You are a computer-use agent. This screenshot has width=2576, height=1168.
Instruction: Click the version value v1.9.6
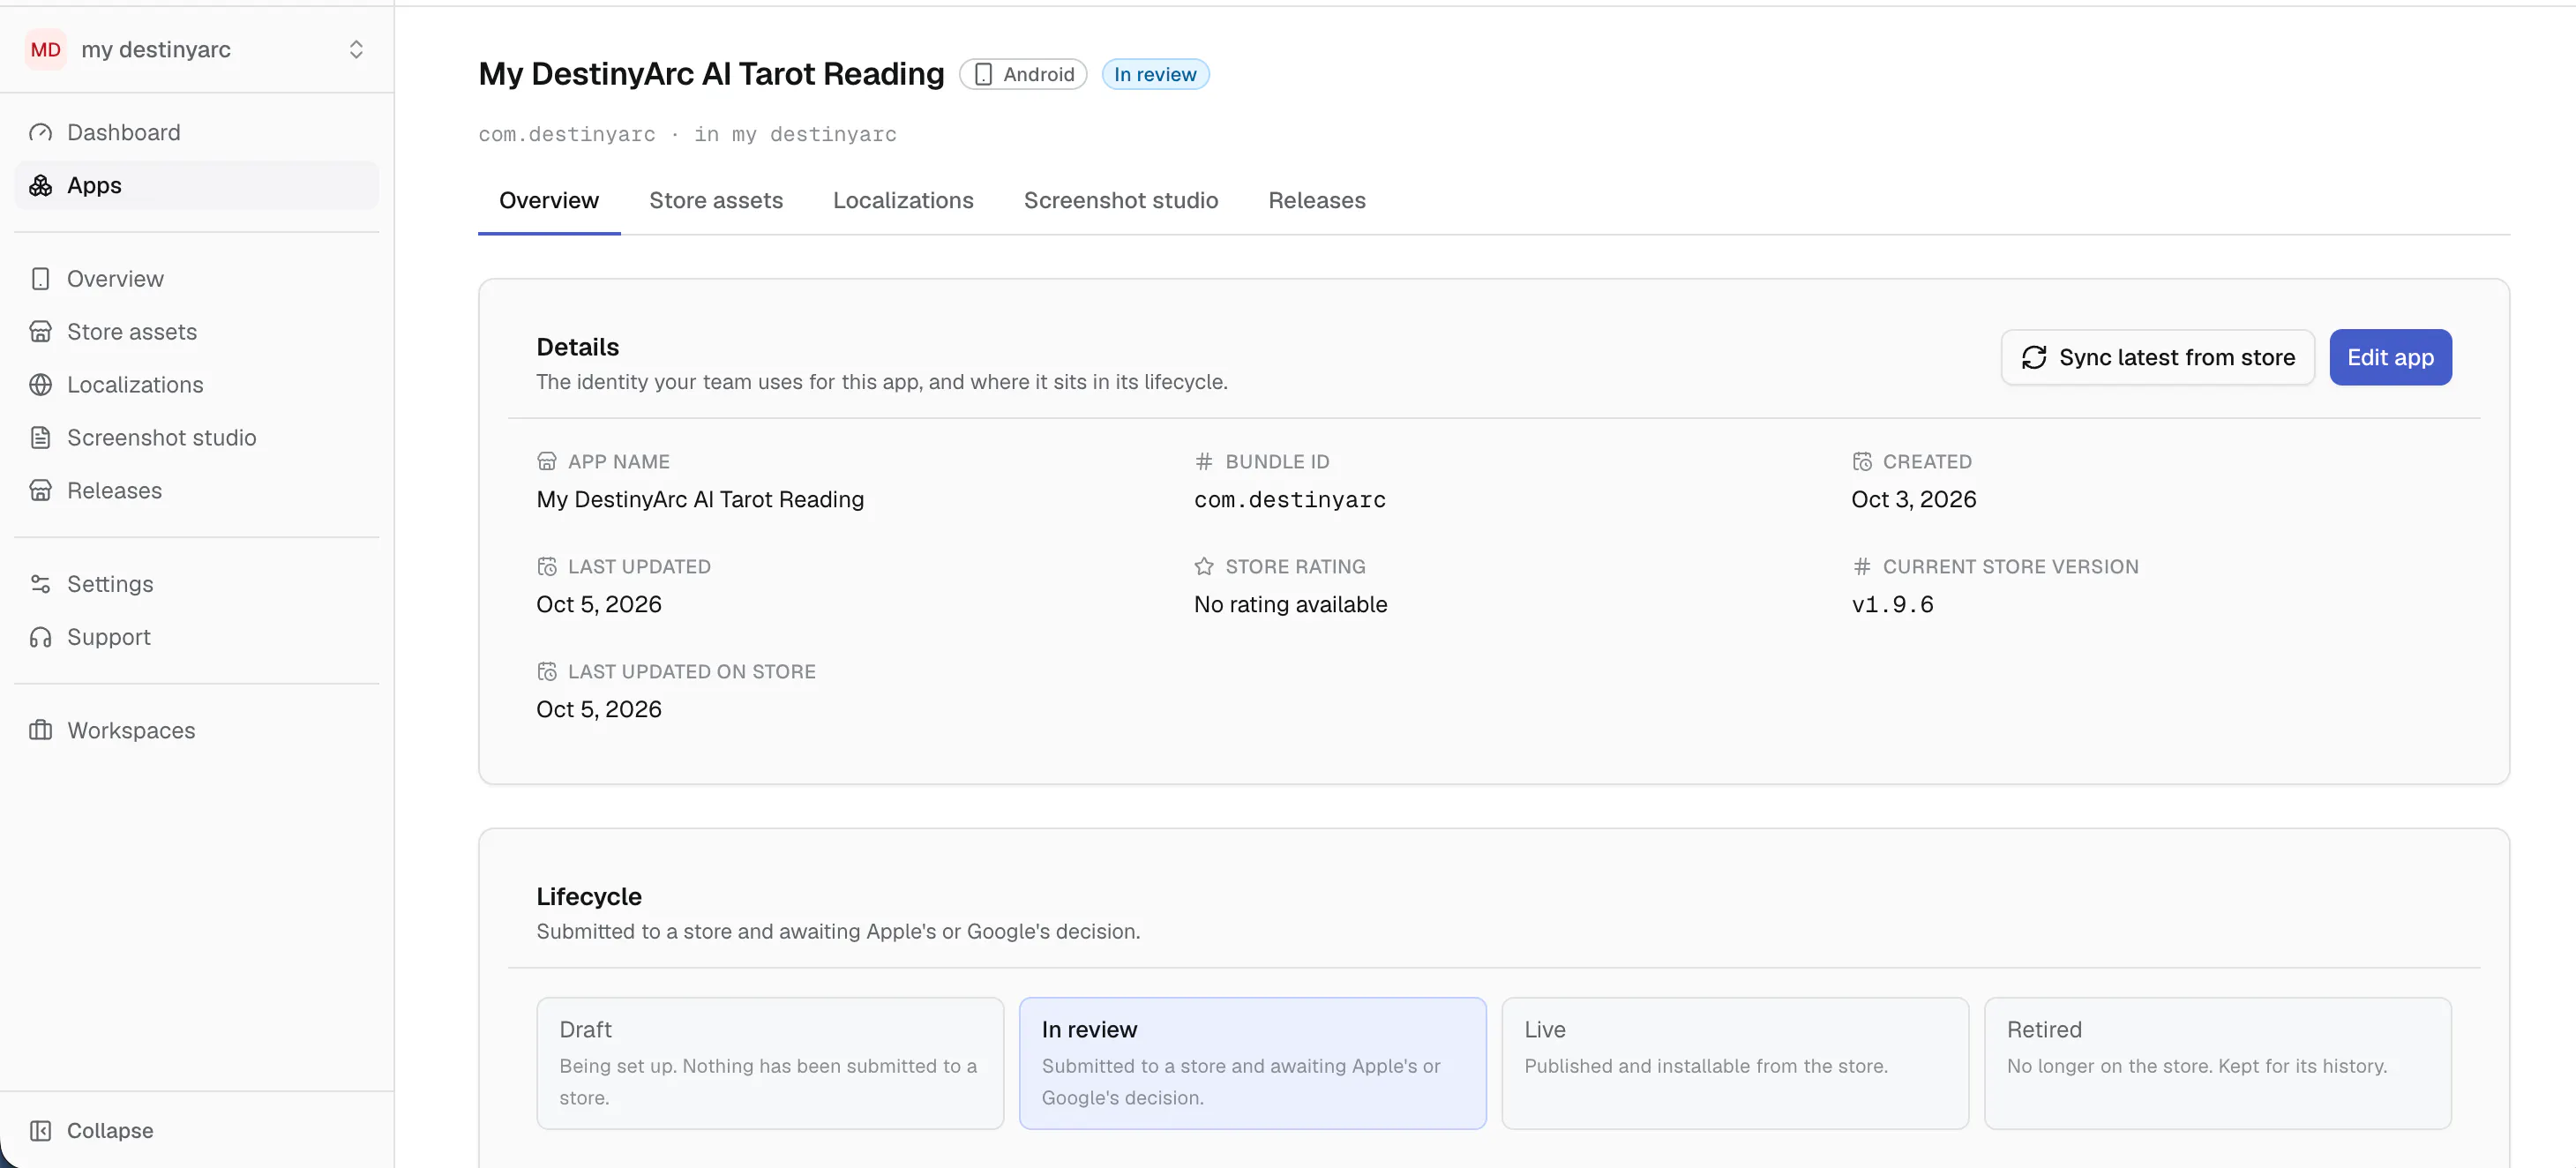pyautogui.click(x=1892, y=604)
